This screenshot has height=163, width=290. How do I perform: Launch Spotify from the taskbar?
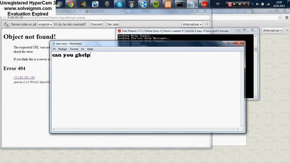(155, 4)
